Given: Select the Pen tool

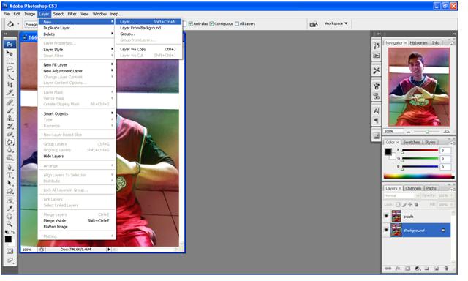Looking at the screenshot, I should 10,168.
